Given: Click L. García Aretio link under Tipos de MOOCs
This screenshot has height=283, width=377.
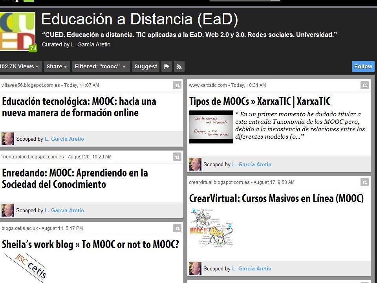Looking at the screenshot, I should [x=251, y=164].
